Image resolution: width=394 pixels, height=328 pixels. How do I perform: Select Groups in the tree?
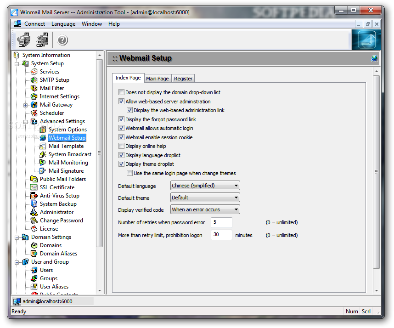[49, 278]
